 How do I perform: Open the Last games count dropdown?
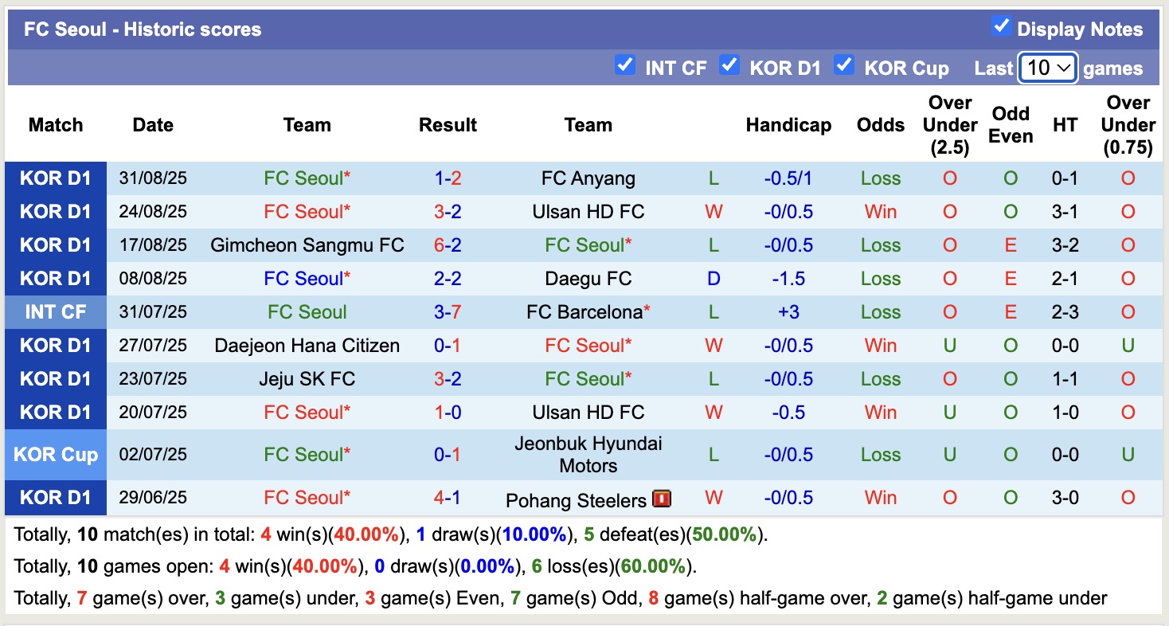[1047, 68]
